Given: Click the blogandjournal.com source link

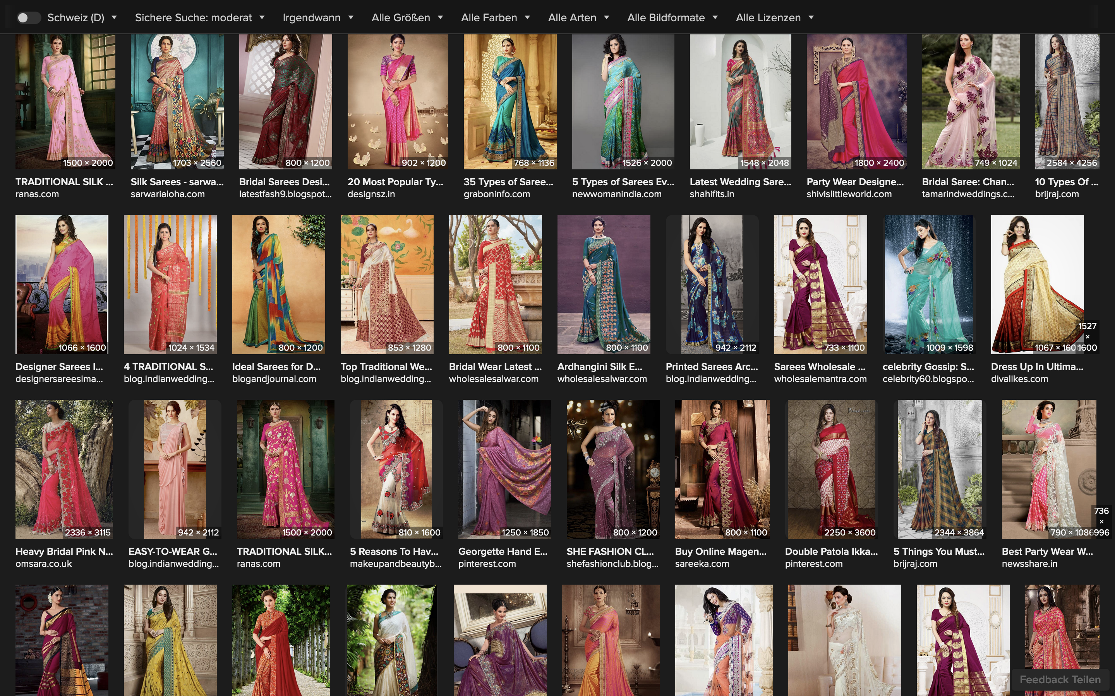Looking at the screenshot, I should (x=274, y=379).
